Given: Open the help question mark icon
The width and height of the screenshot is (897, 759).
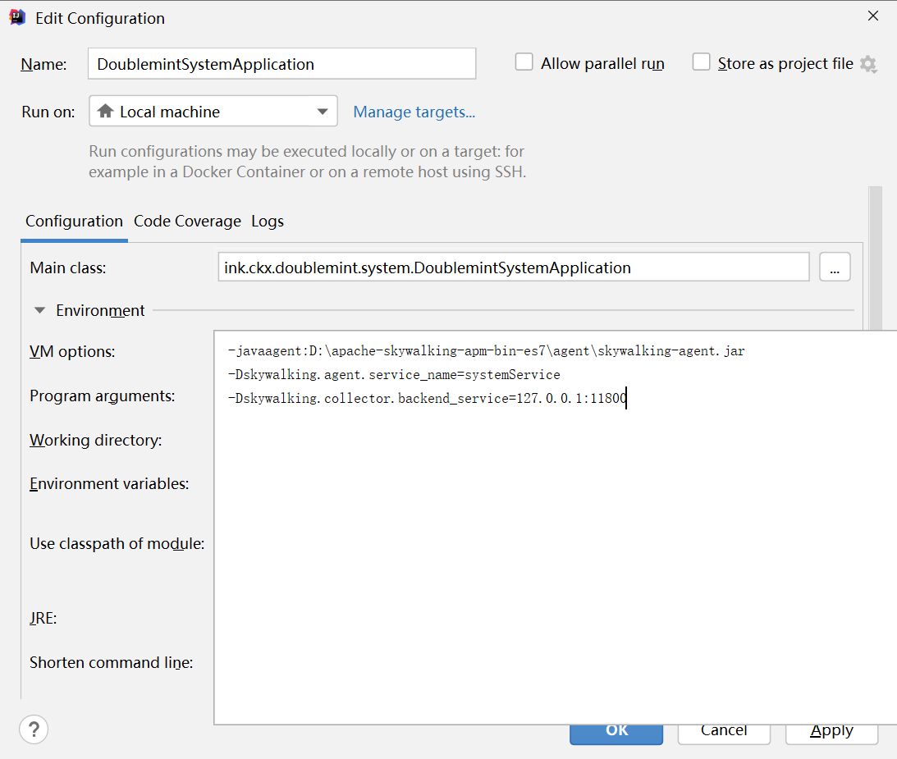Looking at the screenshot, I should [34, 729].
